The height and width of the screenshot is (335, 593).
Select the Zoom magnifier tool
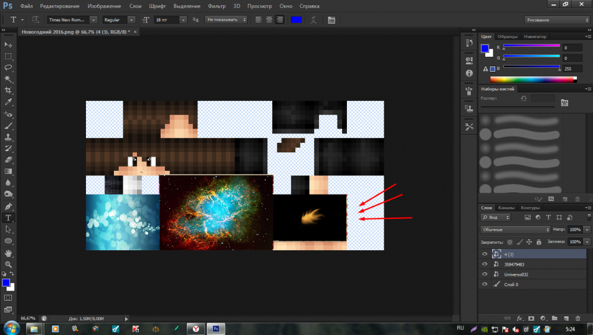point(8,264)
